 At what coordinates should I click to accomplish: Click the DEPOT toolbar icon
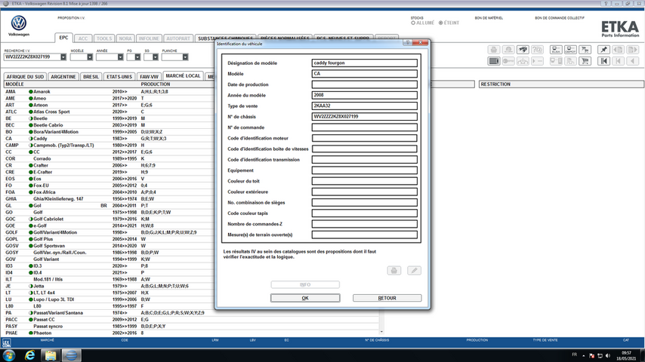(570, 50)
